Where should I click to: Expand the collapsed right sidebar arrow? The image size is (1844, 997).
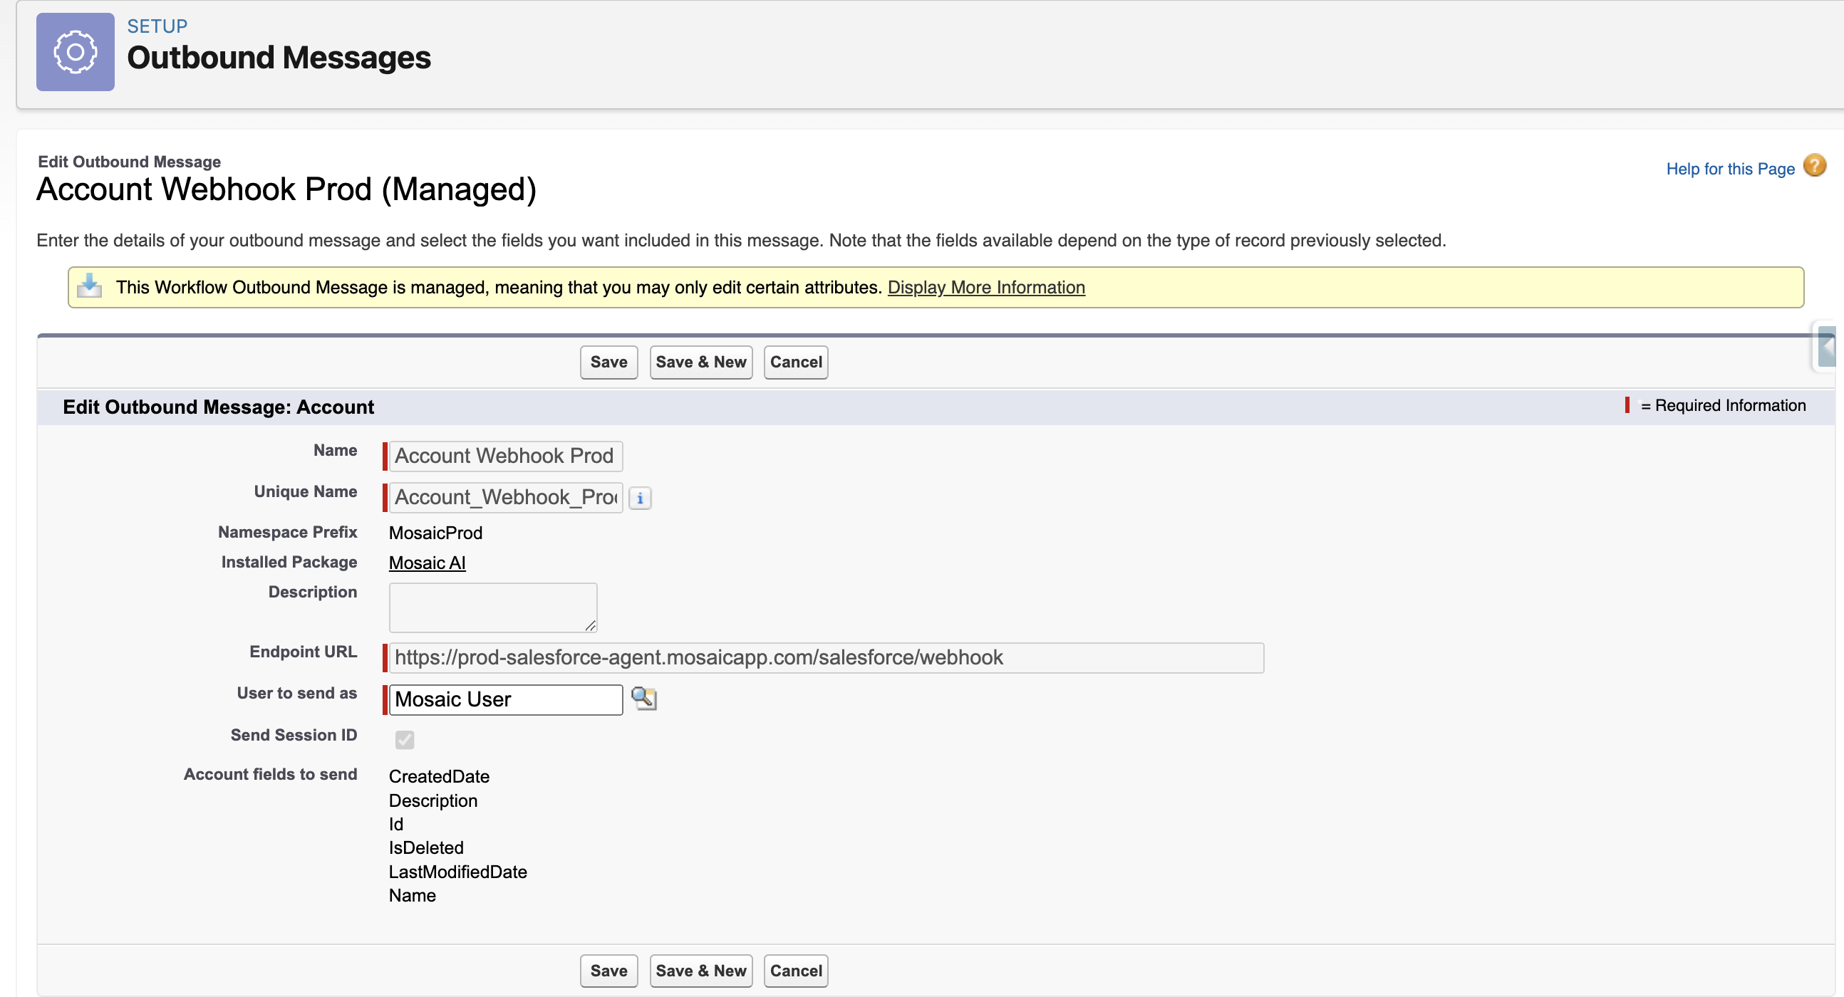(x=1829, y=347)
